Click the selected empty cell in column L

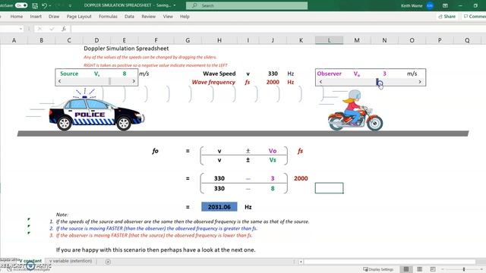329,188
